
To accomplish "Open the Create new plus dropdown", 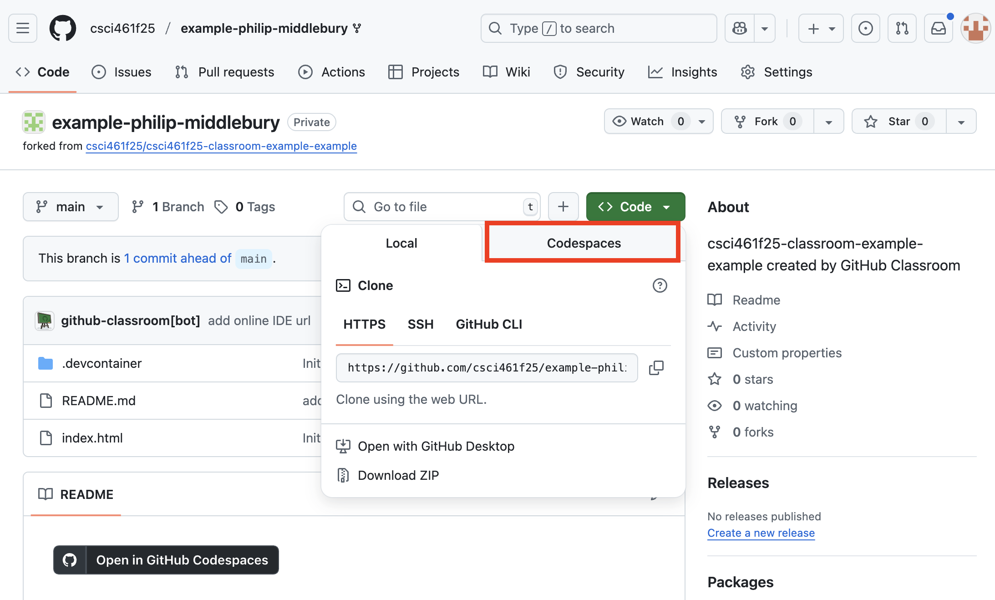I will tap(821, 28).
